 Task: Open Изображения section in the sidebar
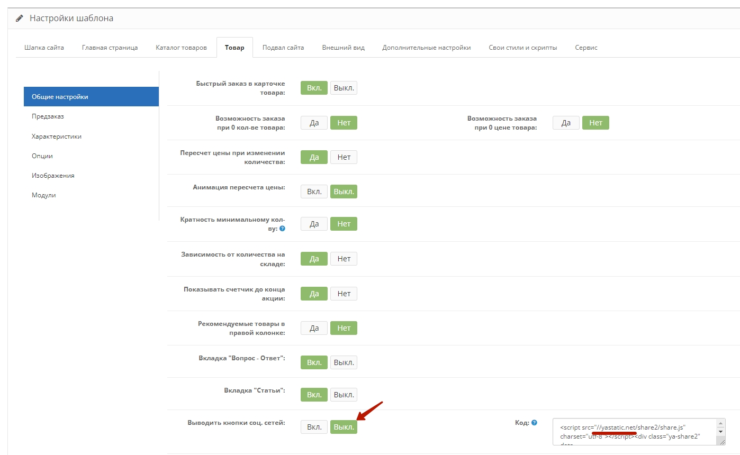coord(53,176)
